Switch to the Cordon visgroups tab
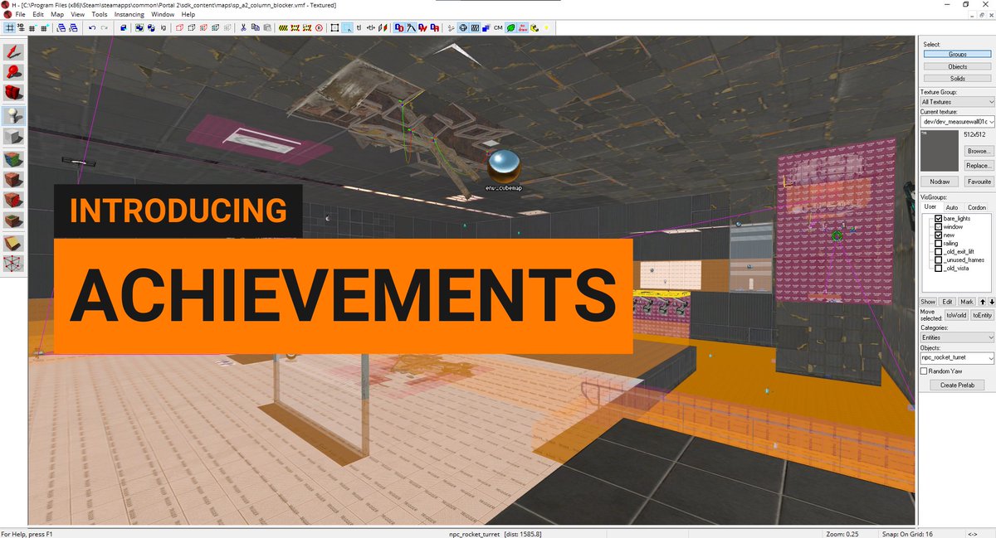Image resolution: width=996 pixels, height=538 pixels. point(977,207)
